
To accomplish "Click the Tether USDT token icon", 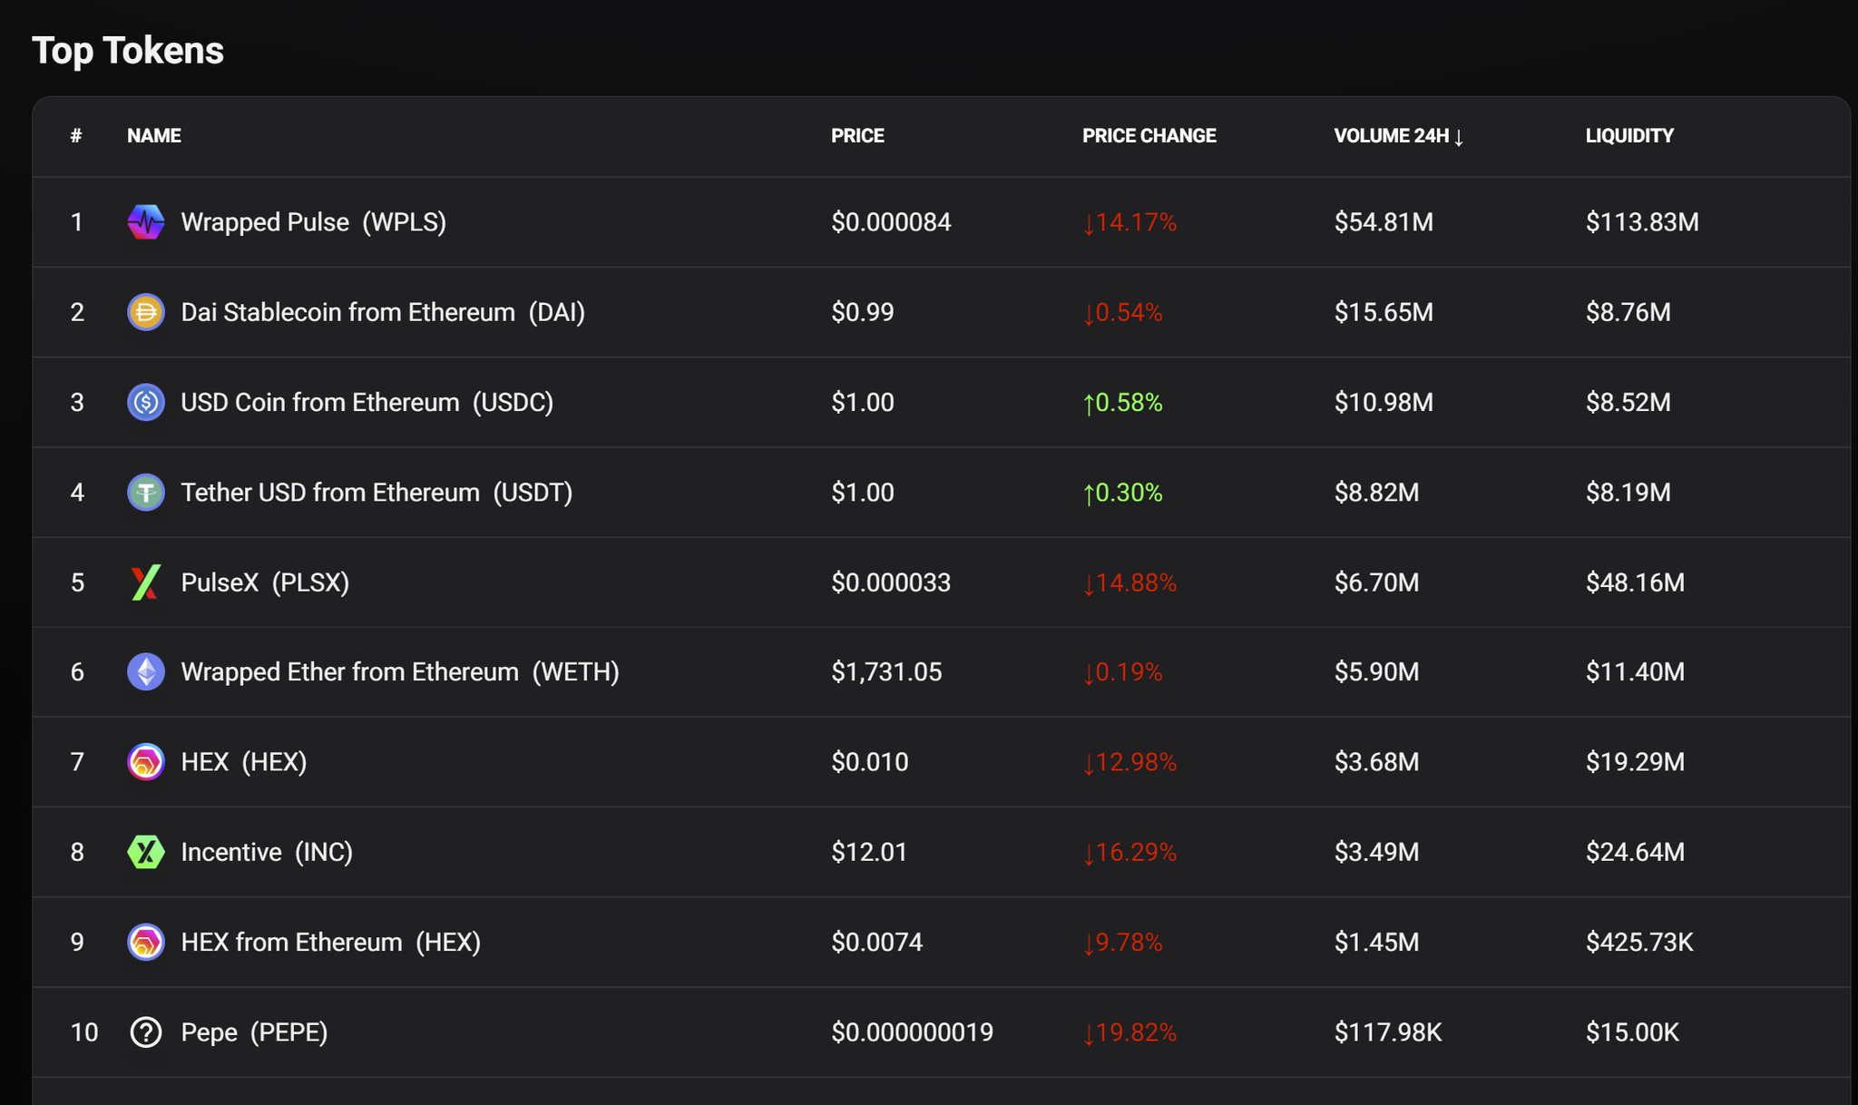I will click(x=146, y=492).
